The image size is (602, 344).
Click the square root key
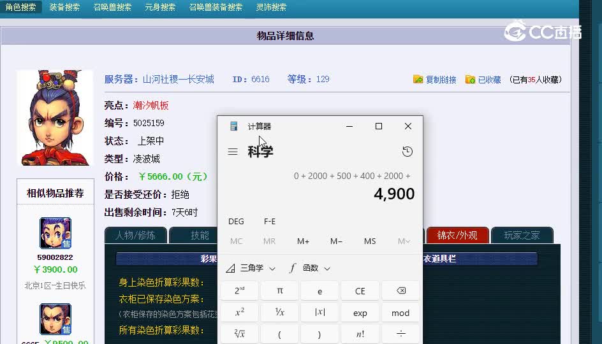pyautogui.click(x=239, y=334)
